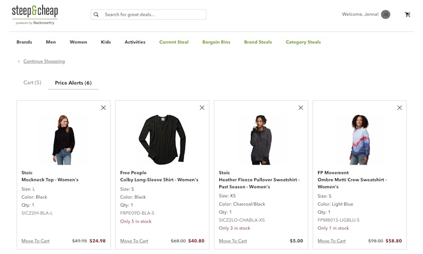Open the Colby Long-Sleeve Shirt product image
This screenshot has width=423, height=254.
click(162, 140)
